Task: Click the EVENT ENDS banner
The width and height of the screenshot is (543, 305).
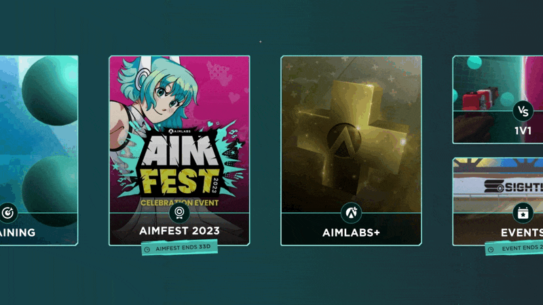Action: click(x=514, y=247)
